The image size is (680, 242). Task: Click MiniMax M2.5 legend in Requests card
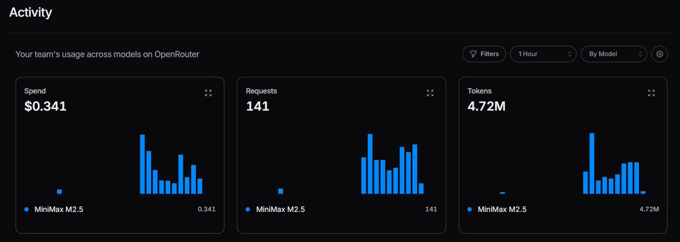click(x=281, y=210)
